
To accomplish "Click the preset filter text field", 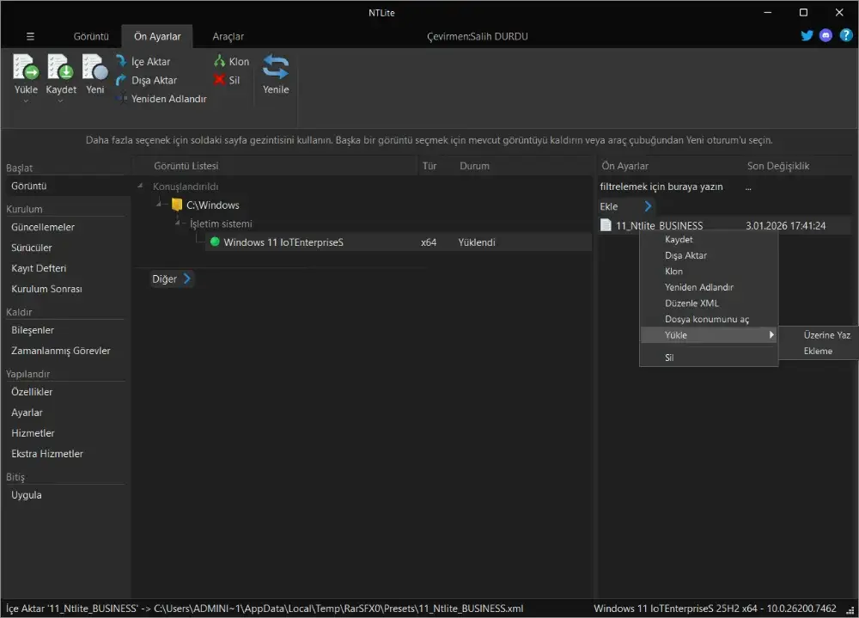I will [661, 187].
